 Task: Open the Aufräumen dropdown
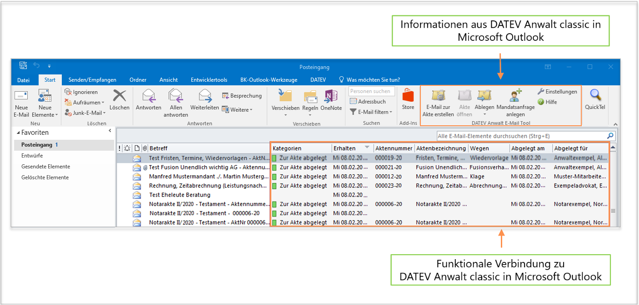(x=85, y=103)
